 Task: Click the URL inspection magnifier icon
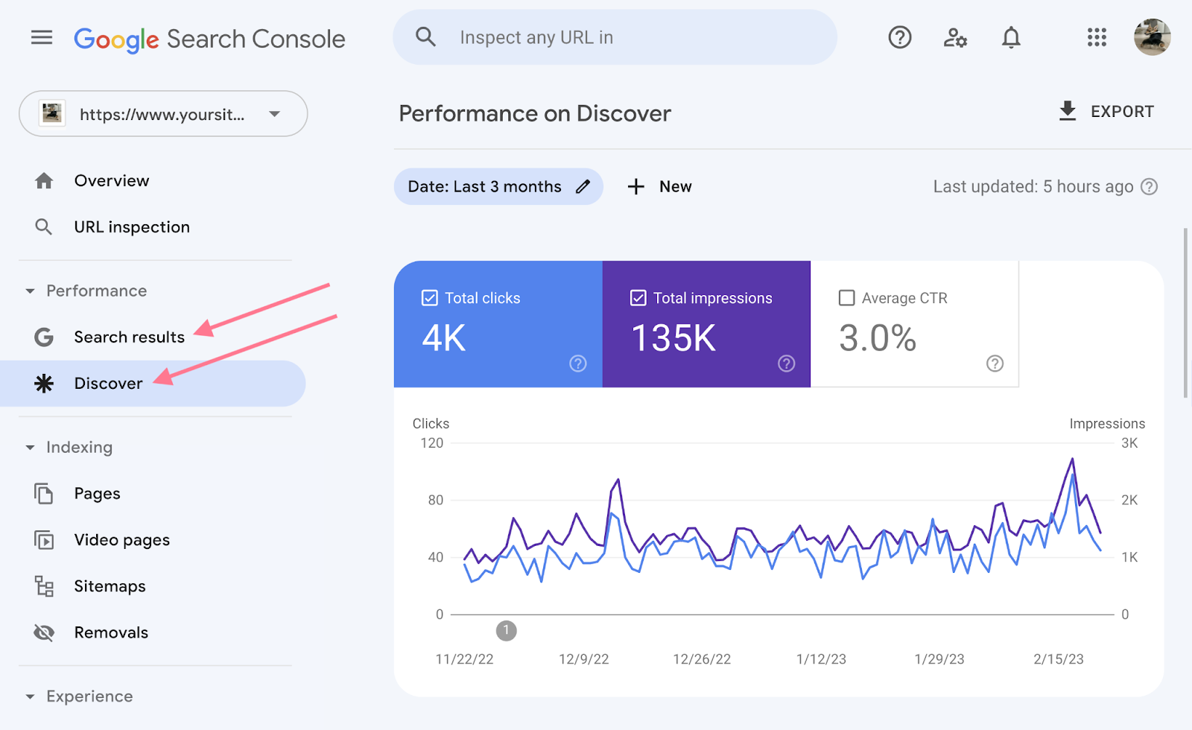(44, 226)
